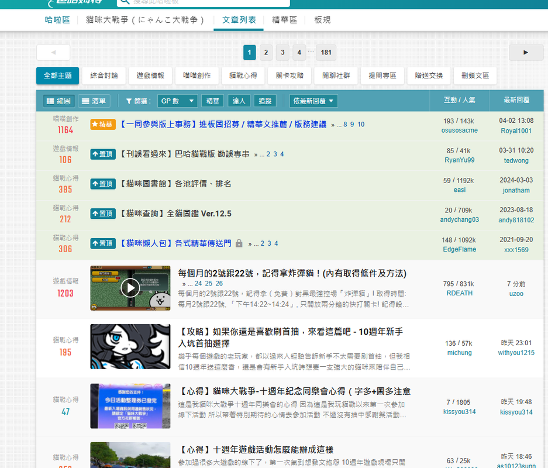
Task: Toggle the 追蹤 filter
Action: click(x=265, y=101)
